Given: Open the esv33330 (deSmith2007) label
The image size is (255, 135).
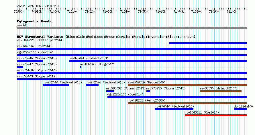Looking at the screenshot, I should tap(219, 88).
